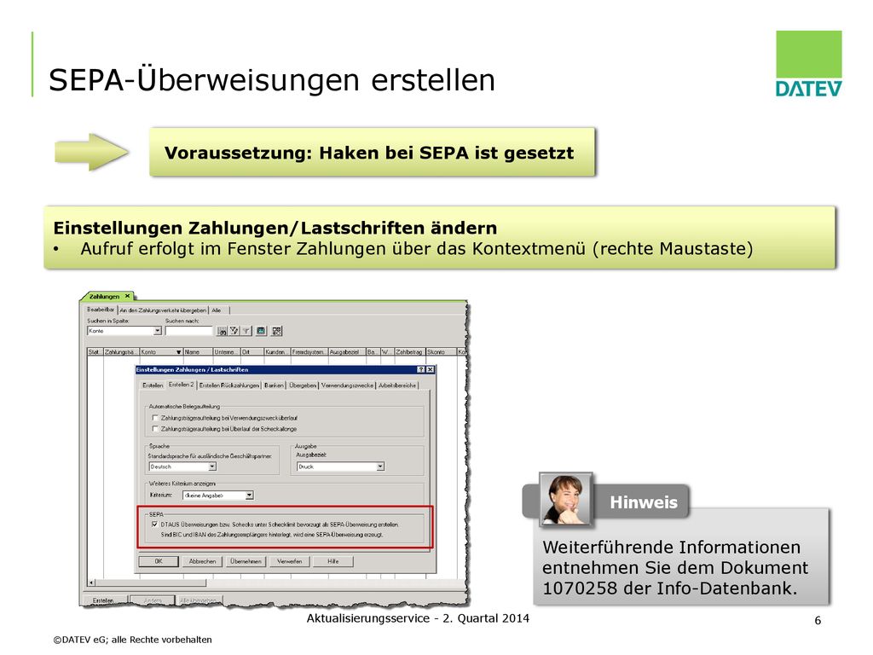
Task: Click the Ort column header
Action: [x=252, y=352]
